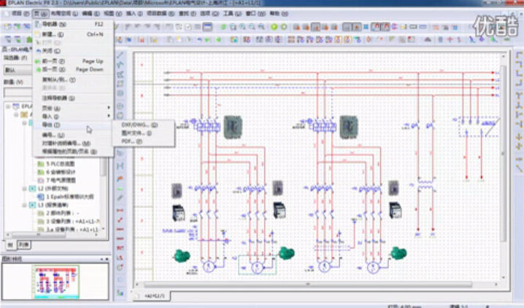Select the circle tool in vertical toolbar
The width and height of the screenshot is (524, 308).
120,106
